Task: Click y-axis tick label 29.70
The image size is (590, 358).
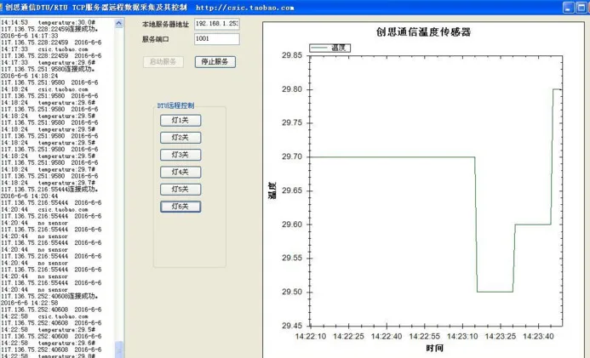Action: (292, 156)
